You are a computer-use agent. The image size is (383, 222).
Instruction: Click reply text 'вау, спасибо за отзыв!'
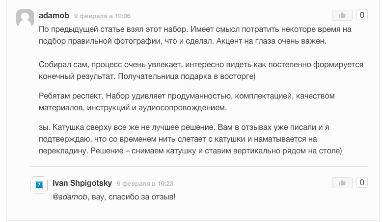pyautogui.click(x=133, y=197)
